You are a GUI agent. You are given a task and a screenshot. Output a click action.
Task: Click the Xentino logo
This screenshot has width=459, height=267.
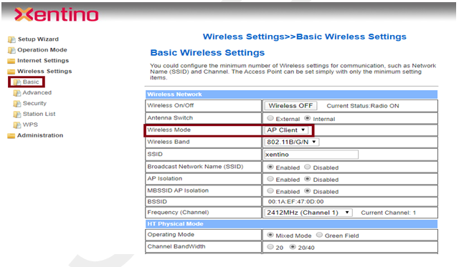pyautogui.click(x=56, y=14)
